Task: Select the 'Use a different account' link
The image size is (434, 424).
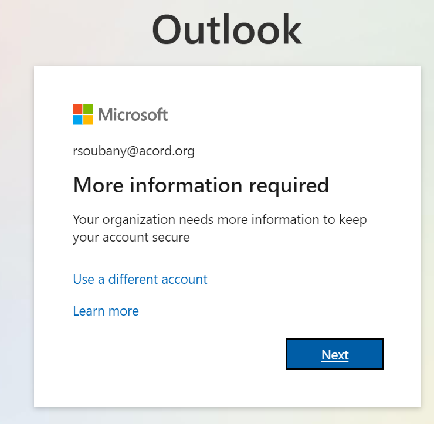Action: [x=140, y=279]
